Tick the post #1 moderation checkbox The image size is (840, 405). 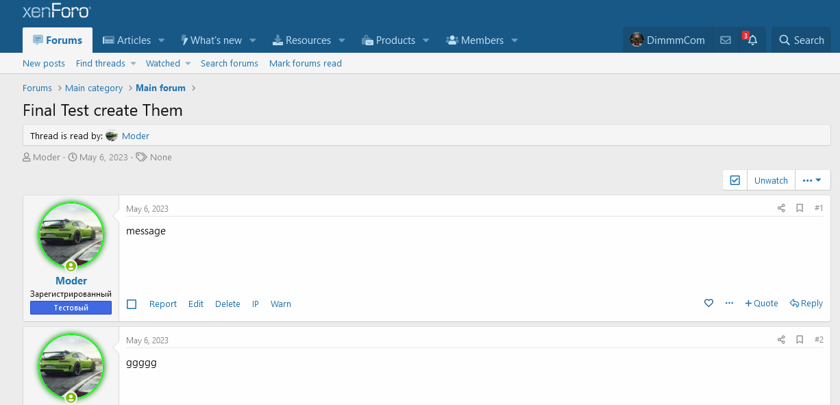point(132,304)
